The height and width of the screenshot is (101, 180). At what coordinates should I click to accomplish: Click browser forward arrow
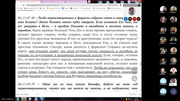click(x=21, y=5)
